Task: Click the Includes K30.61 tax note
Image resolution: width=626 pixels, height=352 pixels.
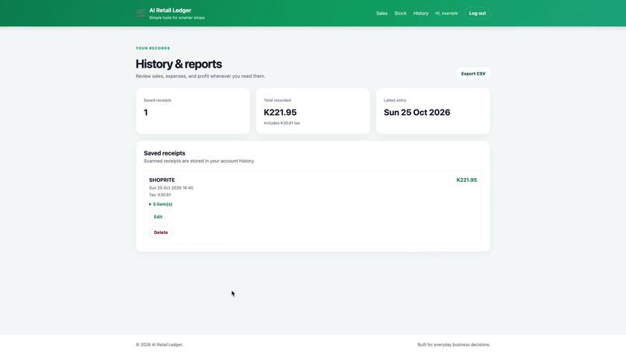Action: (x=282, y=123)
